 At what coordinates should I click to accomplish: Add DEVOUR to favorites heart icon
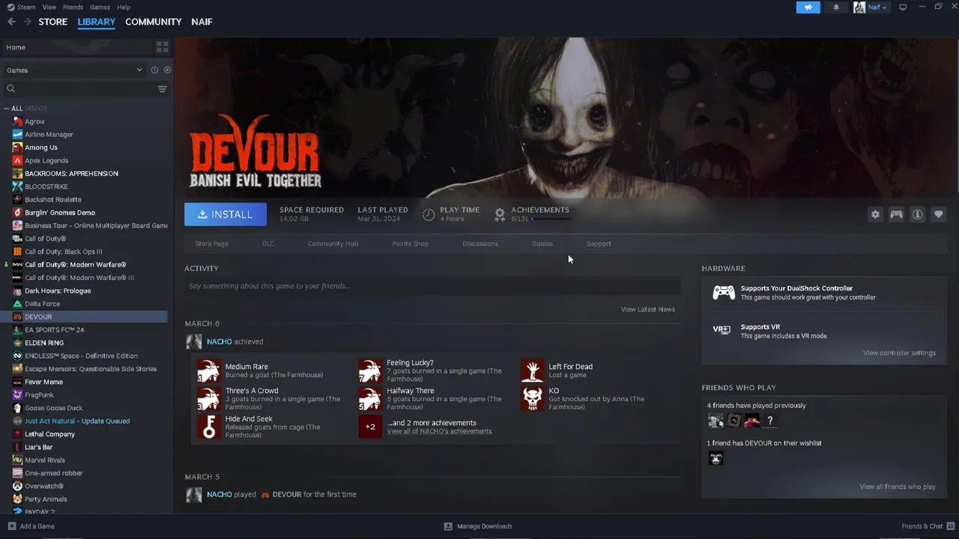[938, 214]
